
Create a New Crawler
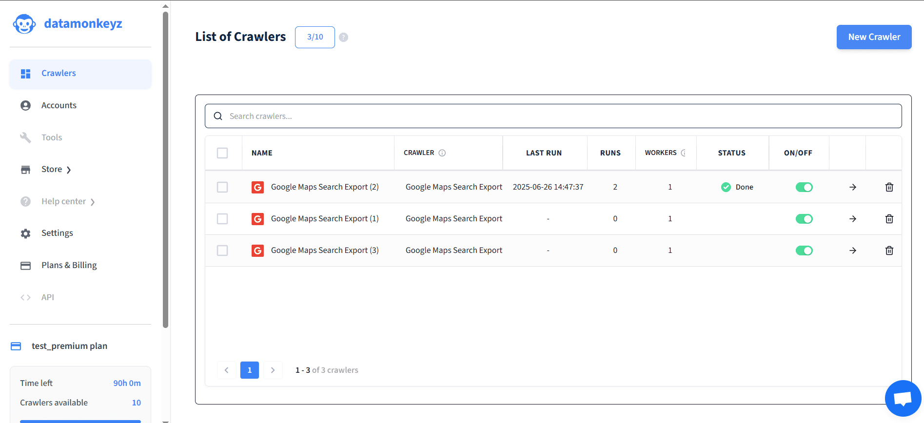(874, 37)
